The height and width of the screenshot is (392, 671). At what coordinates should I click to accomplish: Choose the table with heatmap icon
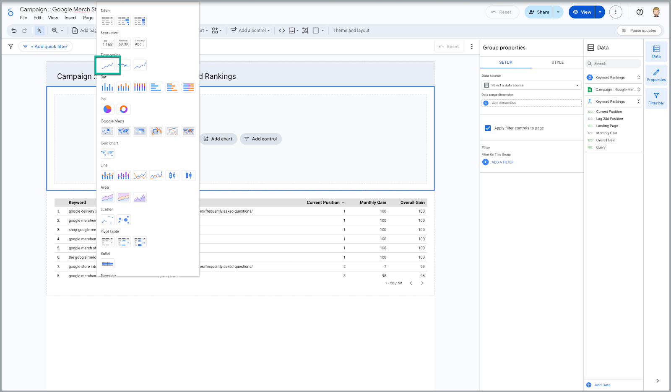pyautogui.click(x=140, y=21)
